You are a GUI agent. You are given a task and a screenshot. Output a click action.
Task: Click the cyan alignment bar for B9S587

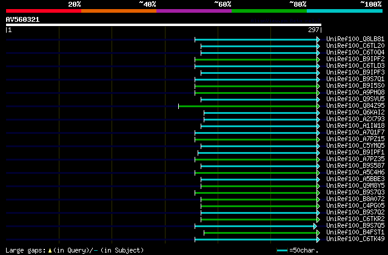(259, 167)
